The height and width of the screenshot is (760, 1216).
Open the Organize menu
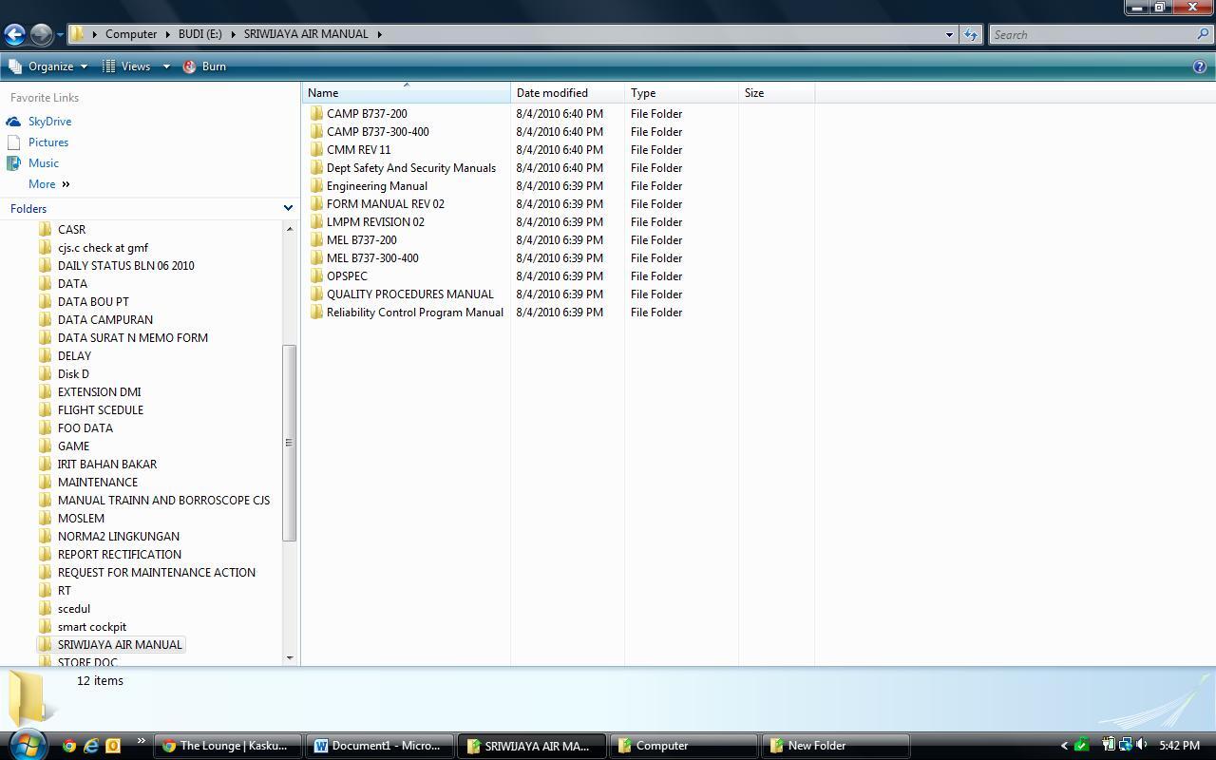[47, 66]
